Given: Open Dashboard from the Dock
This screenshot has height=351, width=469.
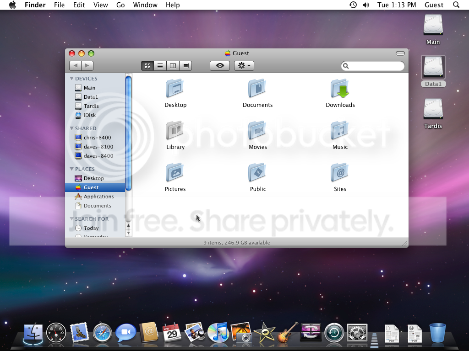Looking at the screenshot, I should coord(56,333).
